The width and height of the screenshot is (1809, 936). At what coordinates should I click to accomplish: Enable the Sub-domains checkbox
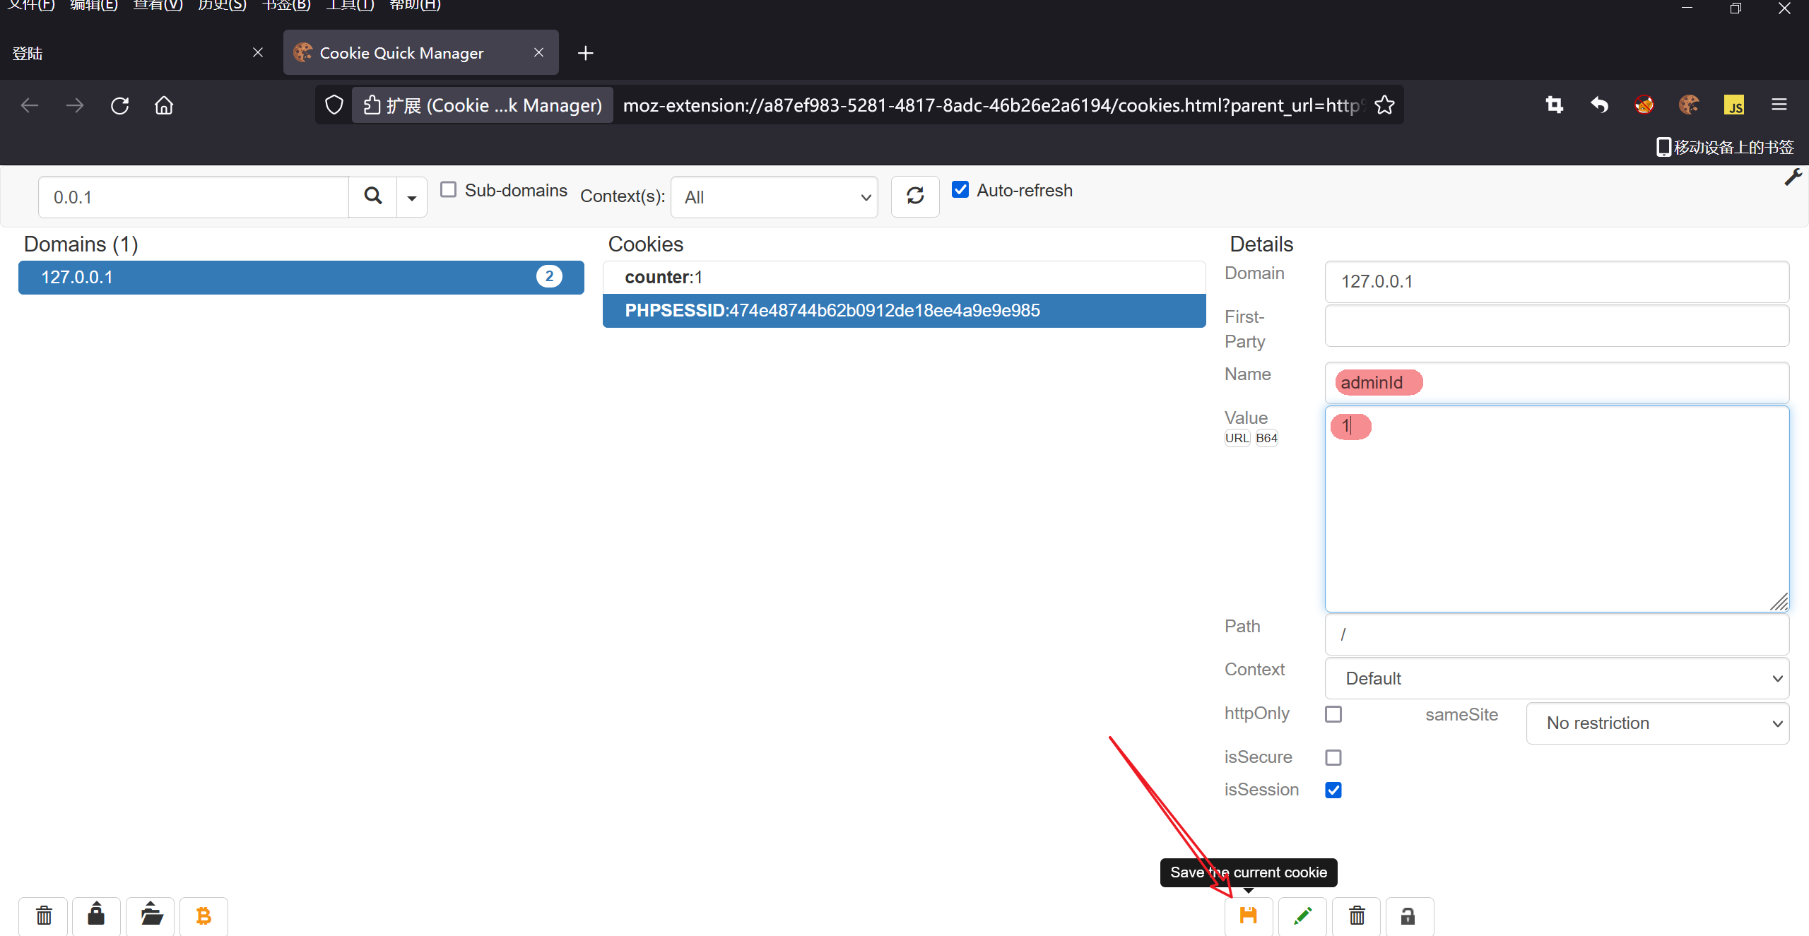(x=448, y=189)
